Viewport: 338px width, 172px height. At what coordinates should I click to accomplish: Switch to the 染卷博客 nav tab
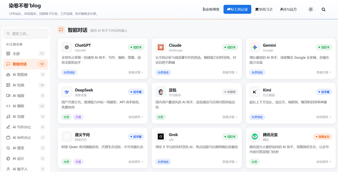(211, 10)
